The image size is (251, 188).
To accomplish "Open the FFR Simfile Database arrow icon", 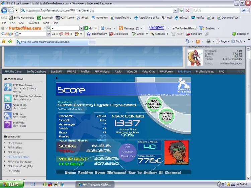I will click(8, 98).
